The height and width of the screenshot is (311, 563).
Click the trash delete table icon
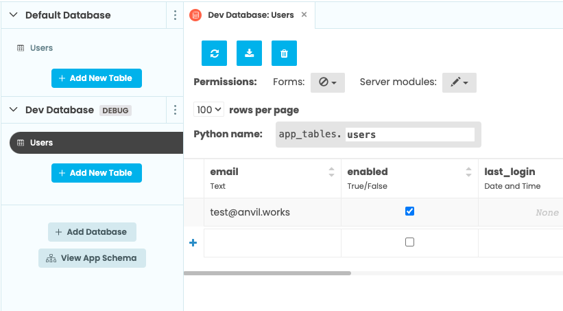[285, 53]
